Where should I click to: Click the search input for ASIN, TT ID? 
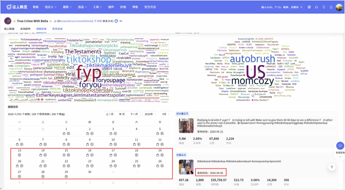click(280, 7)
